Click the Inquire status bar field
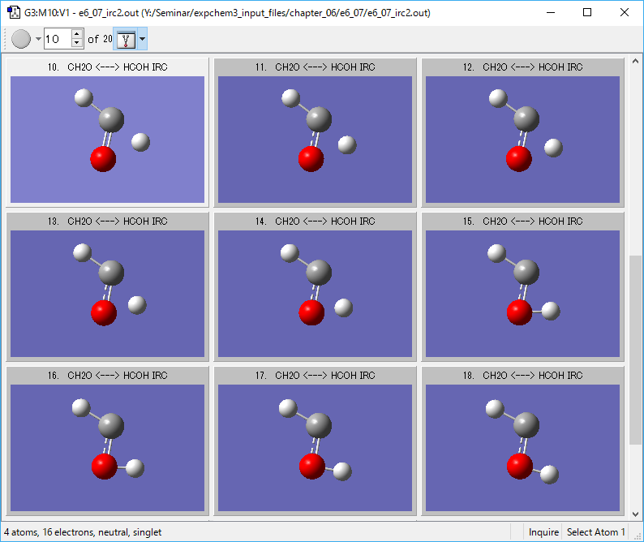This screenshot has width=644, height=542. pyautogui.click(x=543, y=532)
